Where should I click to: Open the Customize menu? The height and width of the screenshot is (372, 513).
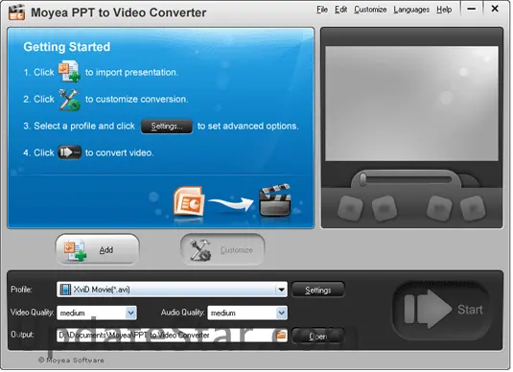click(x=371, y=10)
